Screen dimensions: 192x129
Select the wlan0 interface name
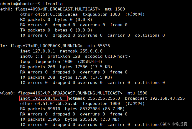(7, 93)
